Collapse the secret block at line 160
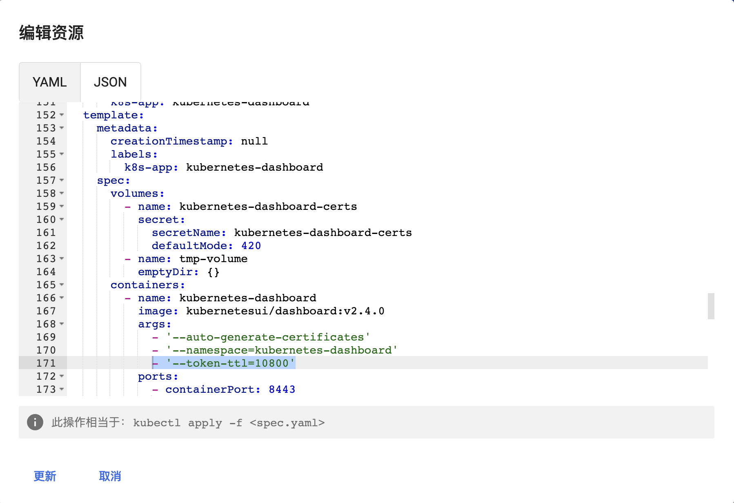This screenshot has height=503, width=734. coord(62,220)
